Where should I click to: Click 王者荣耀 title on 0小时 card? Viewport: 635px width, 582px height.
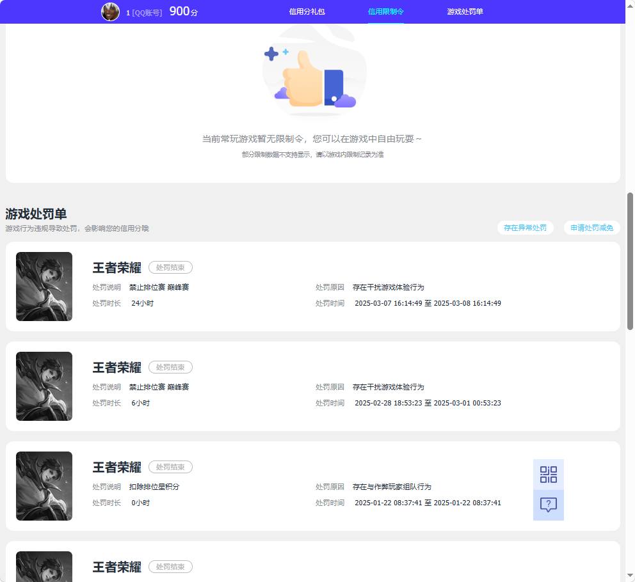click(x=117, y=467)
